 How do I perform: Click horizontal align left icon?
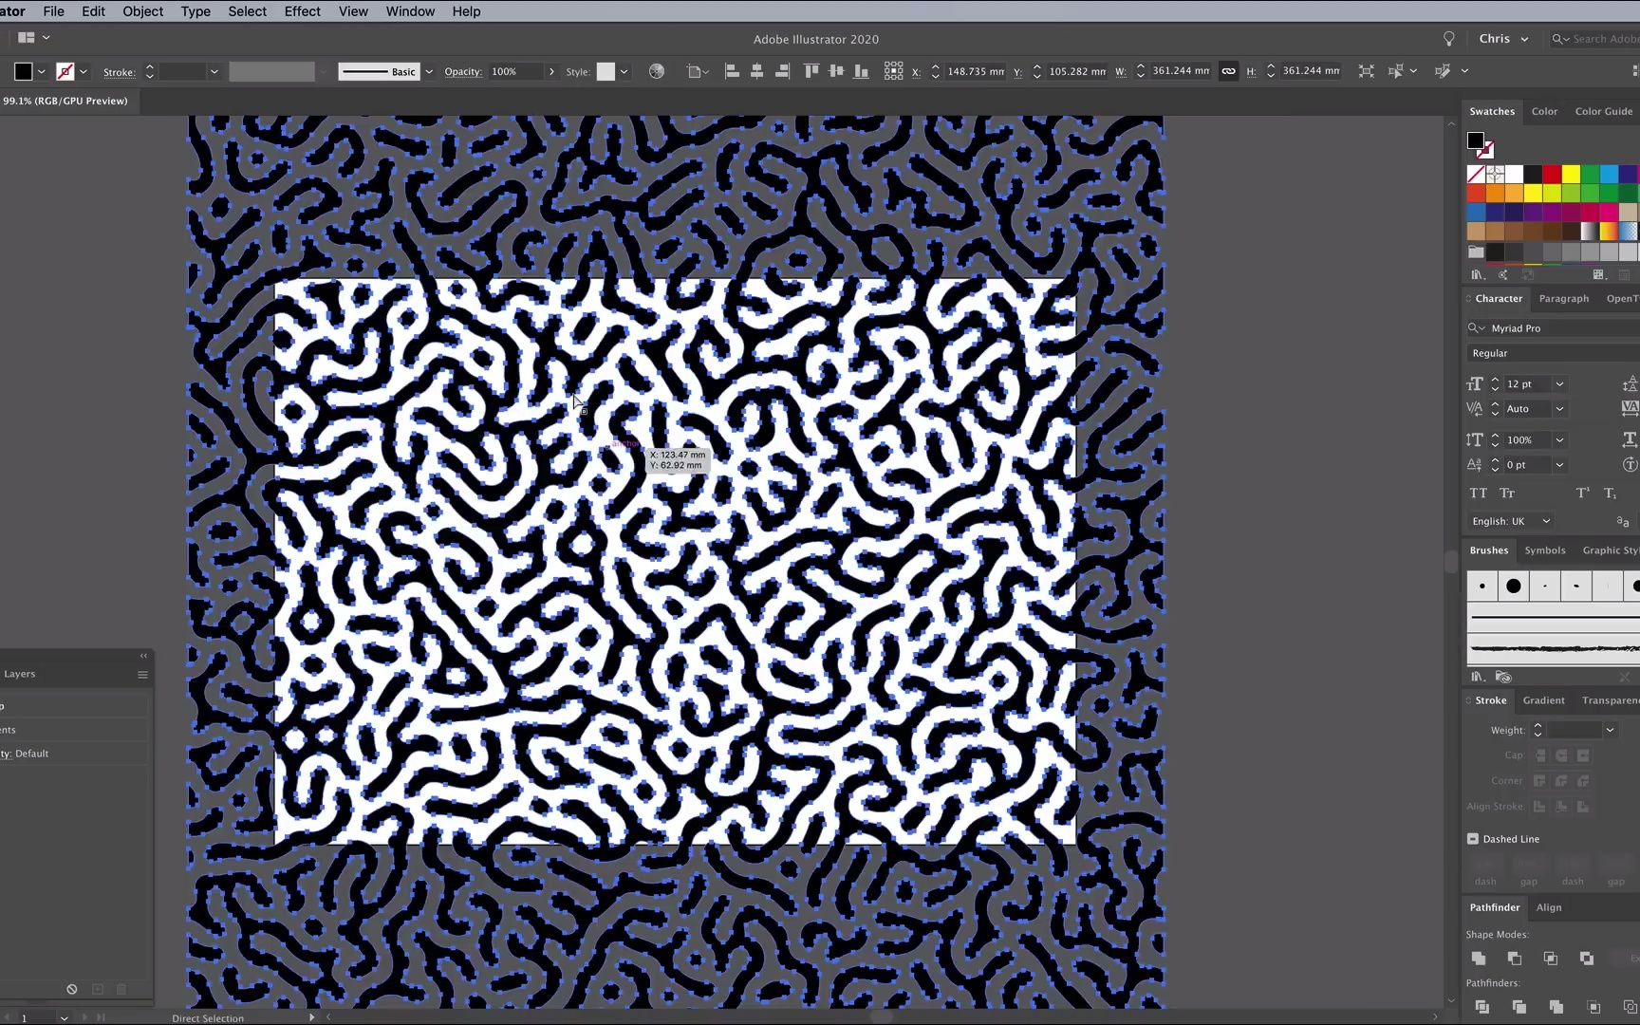pyautogui.click(x=732, y=71)
